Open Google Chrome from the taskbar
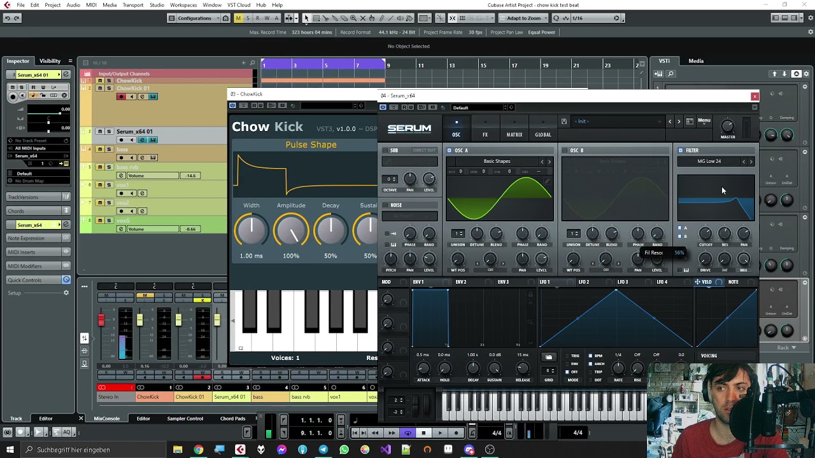This screenshot has height=458, width=815. click(199, 450)
